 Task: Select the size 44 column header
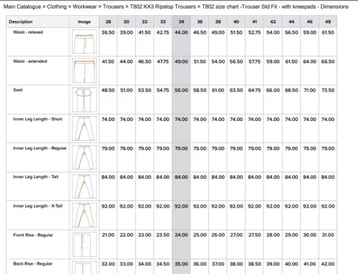291,21
